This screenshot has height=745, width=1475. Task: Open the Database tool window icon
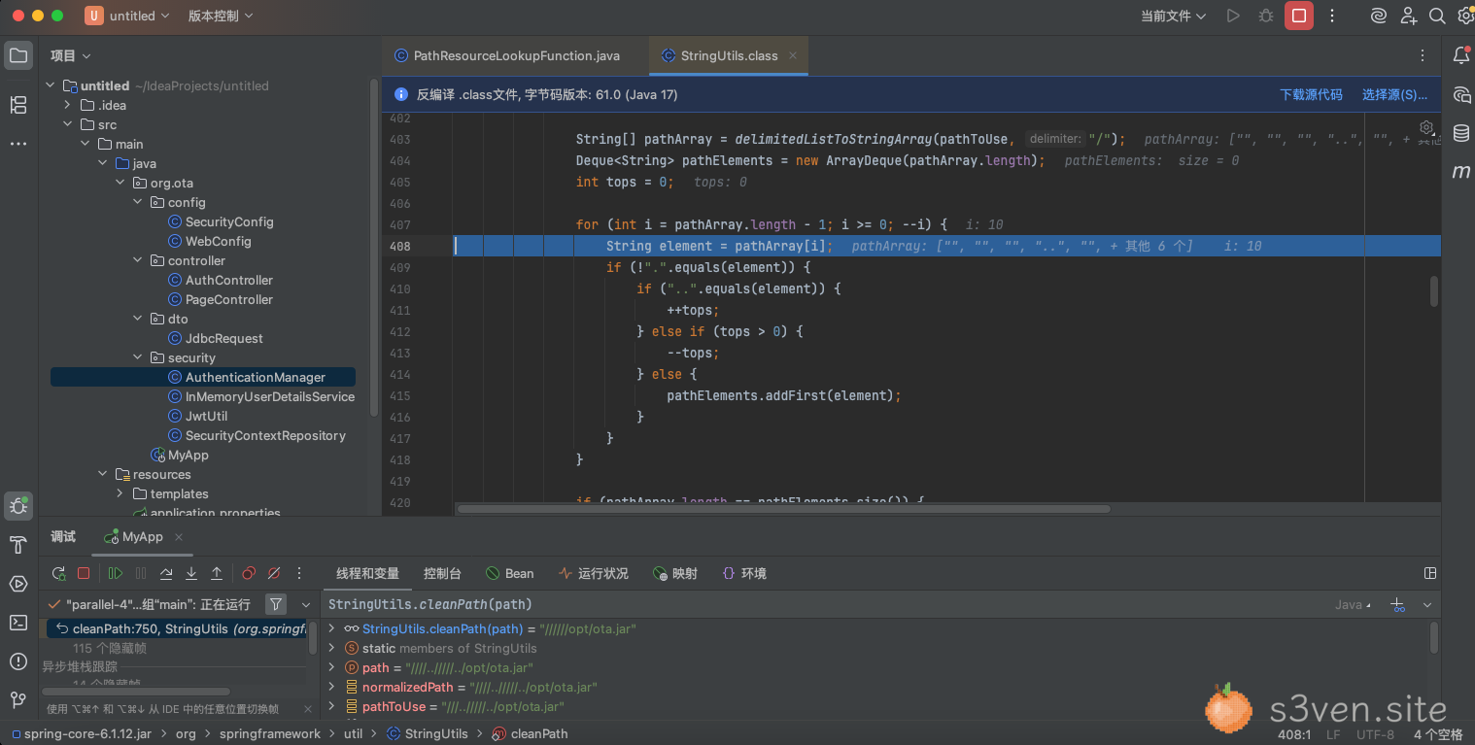1461,133
